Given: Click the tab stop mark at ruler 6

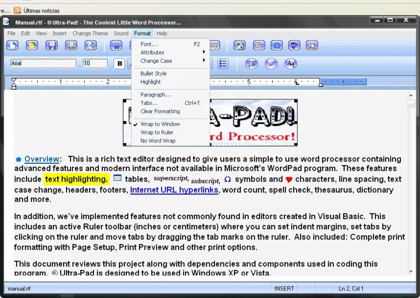Looking at the screenshot, I should pyautogui.click(x=296, y=83).
